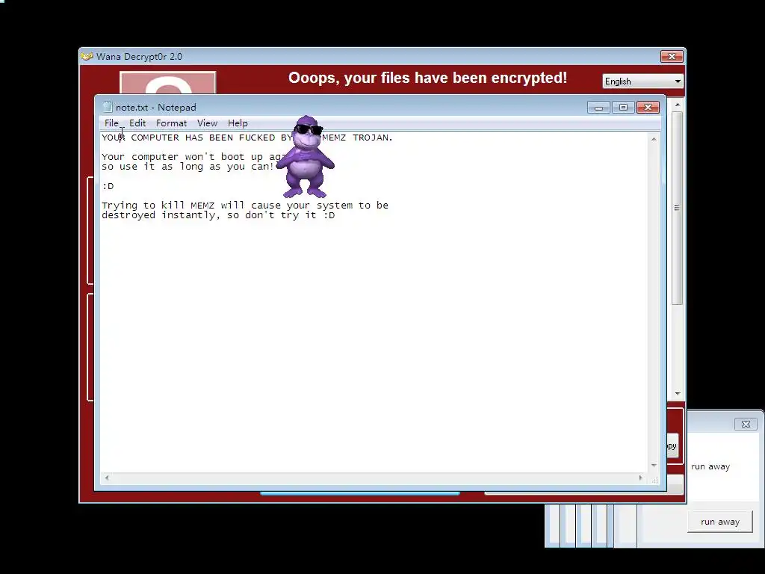Click the line 'so use it as long as you can!'
Image resolution: width=765 pixels, height=574 pixels.
(188, 167)
